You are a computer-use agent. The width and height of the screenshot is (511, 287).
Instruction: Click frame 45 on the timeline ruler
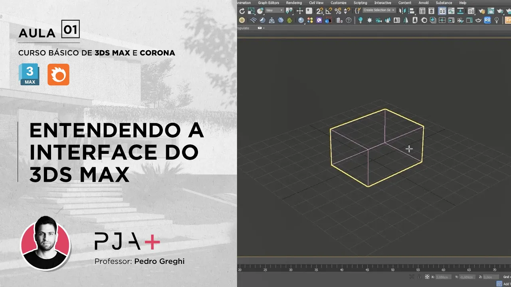[x=367, y=270]
